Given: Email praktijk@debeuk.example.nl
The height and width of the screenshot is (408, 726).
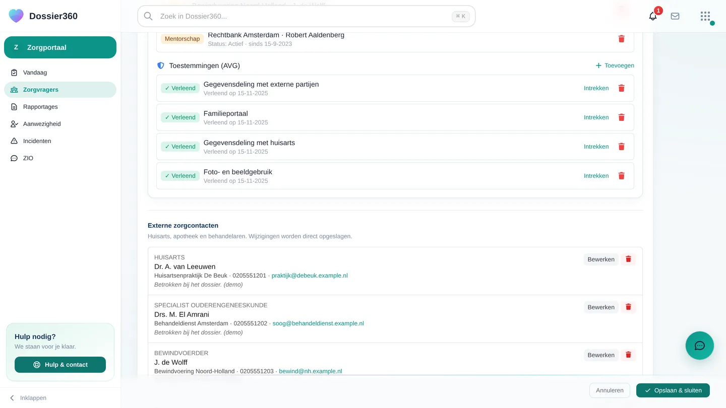Looking at the screenshot, I should pyautogui.click(x=310, y=276).
